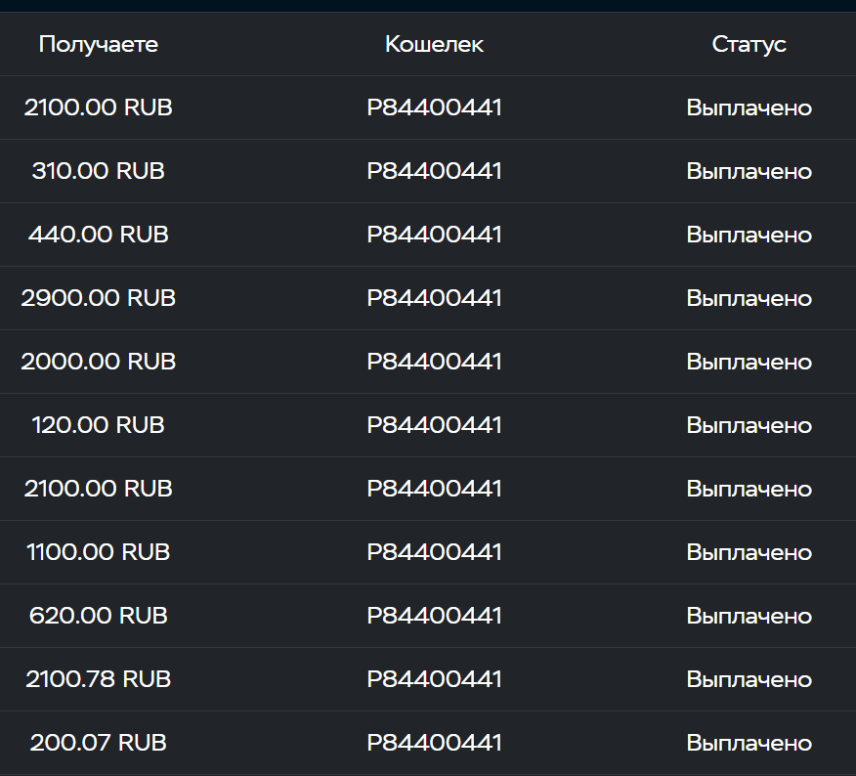Click wallet P84400441 in the 2000.00 RUB row
This screenshot has width=856, height=776.
pos(434,361)
